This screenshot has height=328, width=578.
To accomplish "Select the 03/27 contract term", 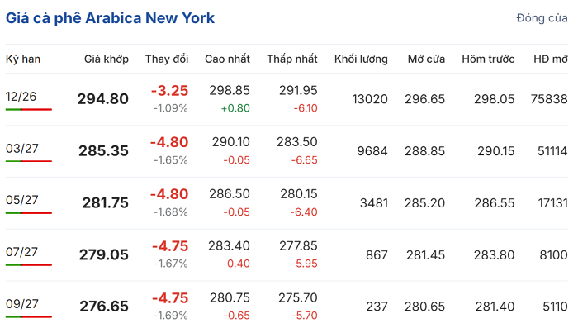I will tap(22, 149).
